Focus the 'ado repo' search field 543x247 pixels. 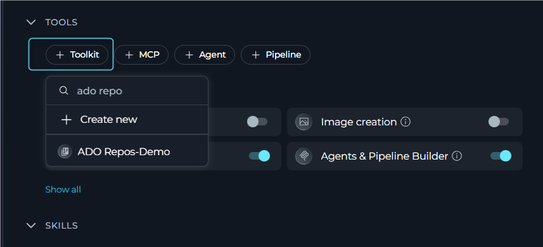127,91
